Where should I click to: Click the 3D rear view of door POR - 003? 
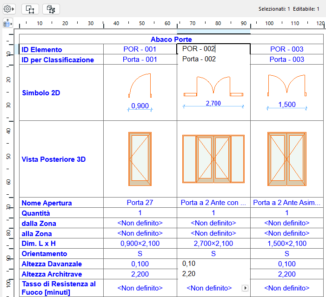coord(287,159)
